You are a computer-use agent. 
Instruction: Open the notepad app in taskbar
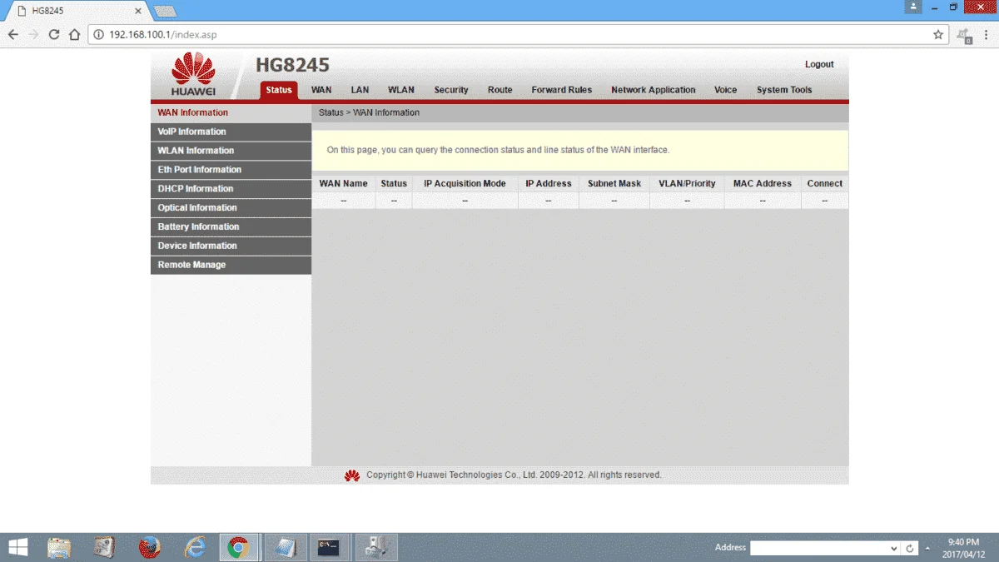pyautogui.click(x=286, y=547)
